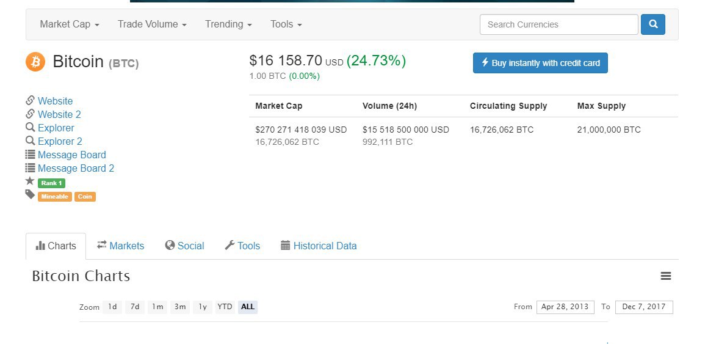Open the Social tab
Image resolution: width=705 pixels, height=344 pixels.
[x=185, y=246]
